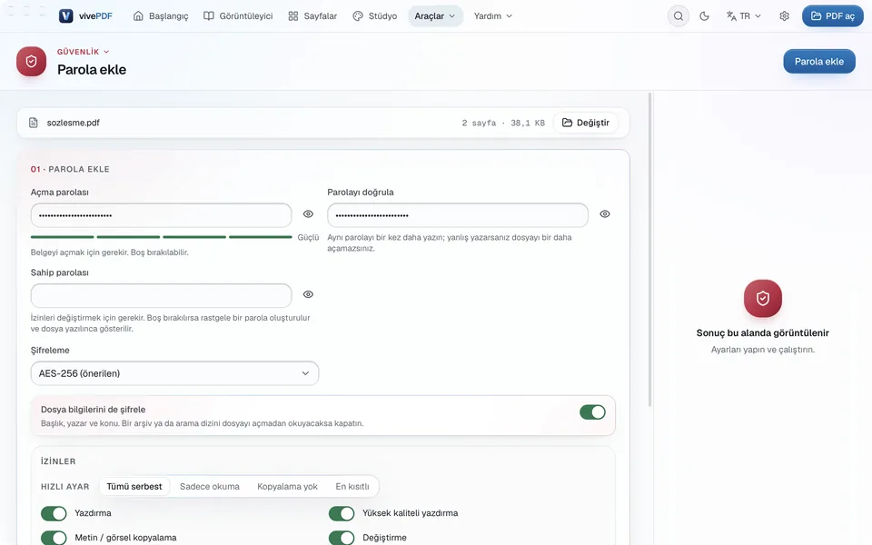Expand the Yardım menu
Screen dimensions: 872x545
(x=492, y=16)
